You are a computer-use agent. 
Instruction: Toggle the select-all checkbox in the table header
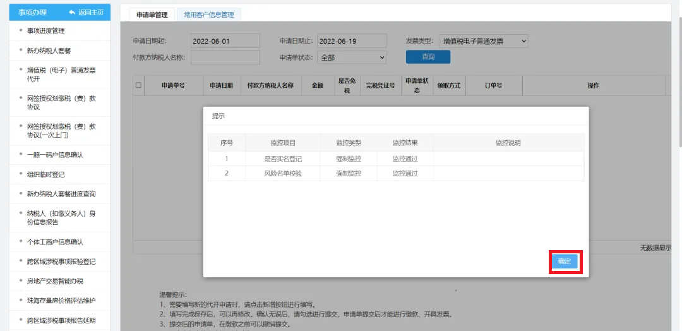point(138,85)
